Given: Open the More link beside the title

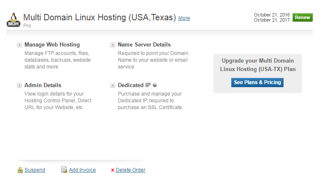Looking at the screenshot, I should pyautogui.click(x=184, y=18).
